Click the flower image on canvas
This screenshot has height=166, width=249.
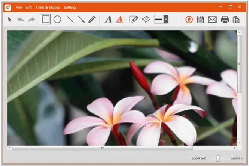pos(122,88)
